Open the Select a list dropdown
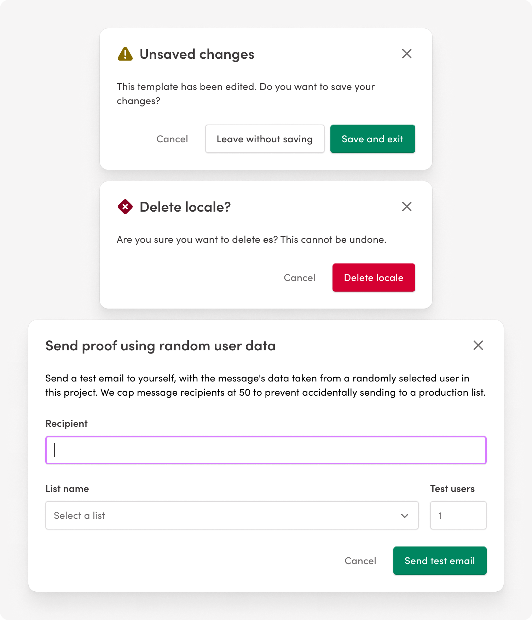The image size is (532, 620). [232, 515]
